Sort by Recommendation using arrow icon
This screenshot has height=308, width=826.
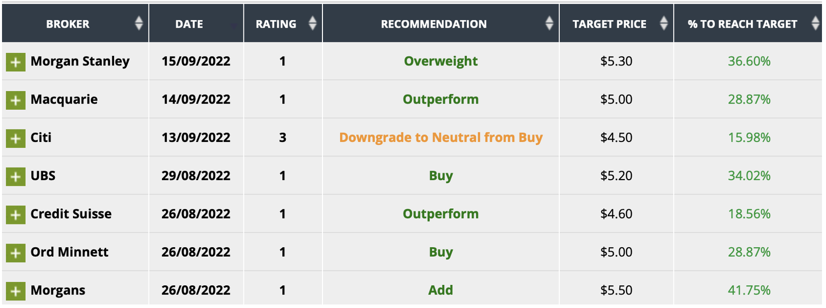pos(549,23)
